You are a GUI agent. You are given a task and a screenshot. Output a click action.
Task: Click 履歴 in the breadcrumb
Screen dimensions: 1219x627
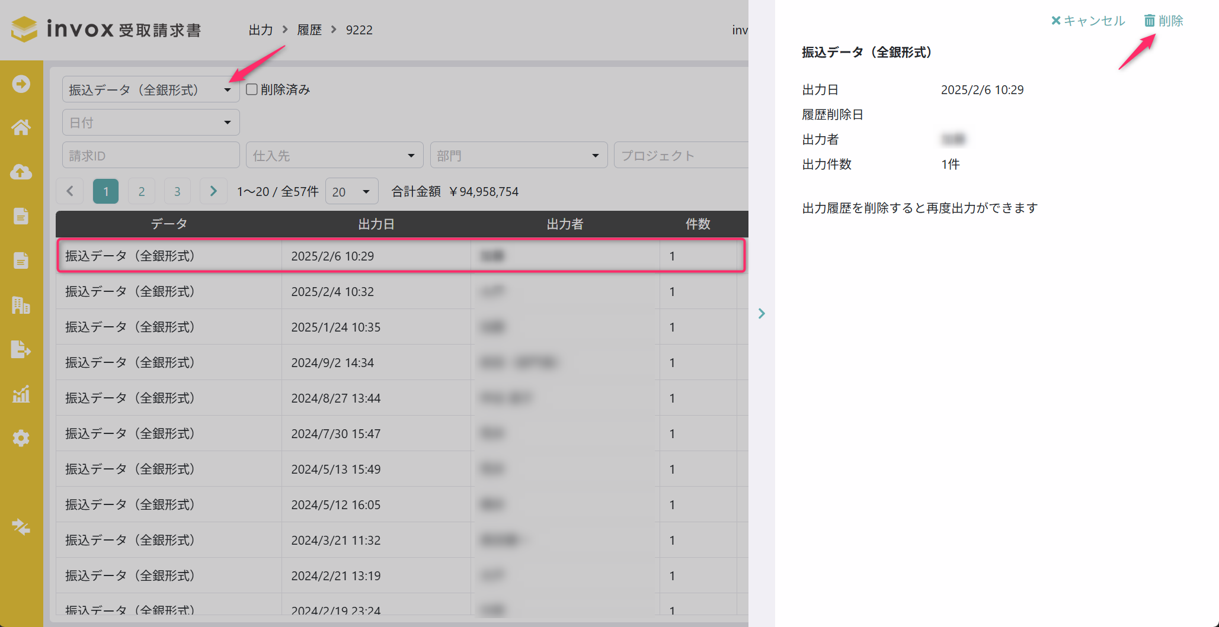click(309, 30)
